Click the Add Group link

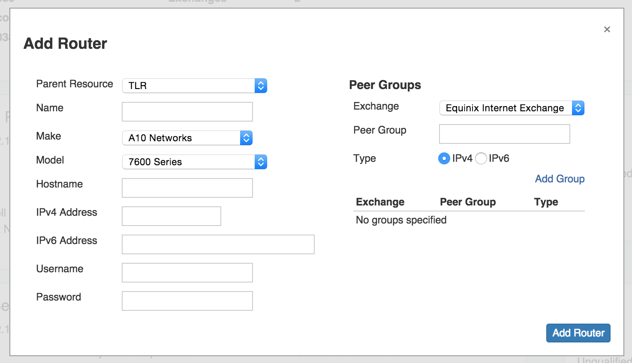click(x=560, y=179)
